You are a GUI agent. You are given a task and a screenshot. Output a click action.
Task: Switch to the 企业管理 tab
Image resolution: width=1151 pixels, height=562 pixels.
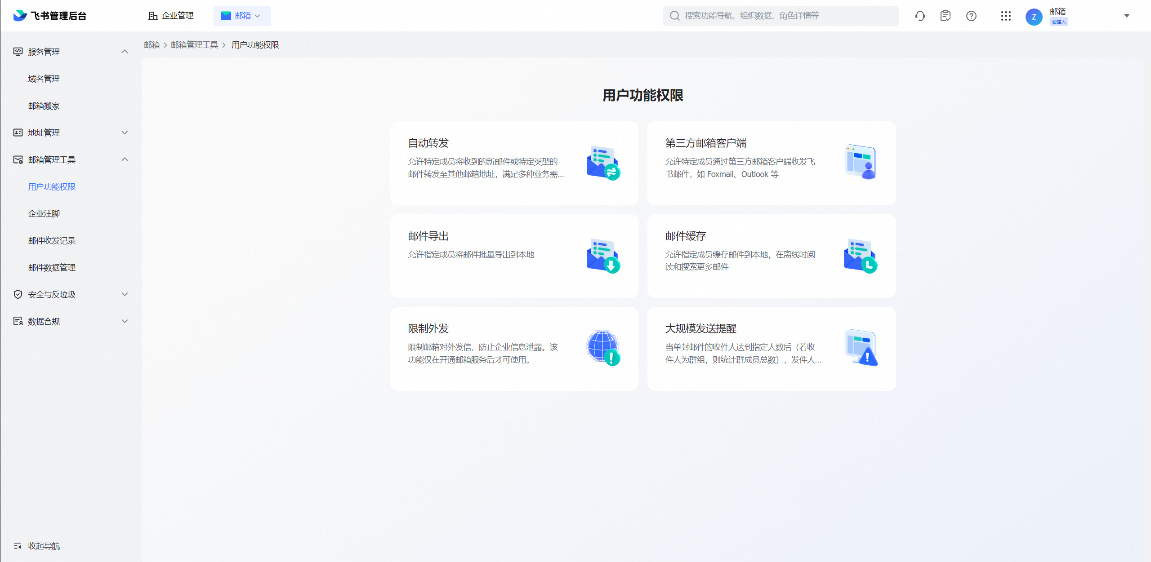(x=171, y=16)
